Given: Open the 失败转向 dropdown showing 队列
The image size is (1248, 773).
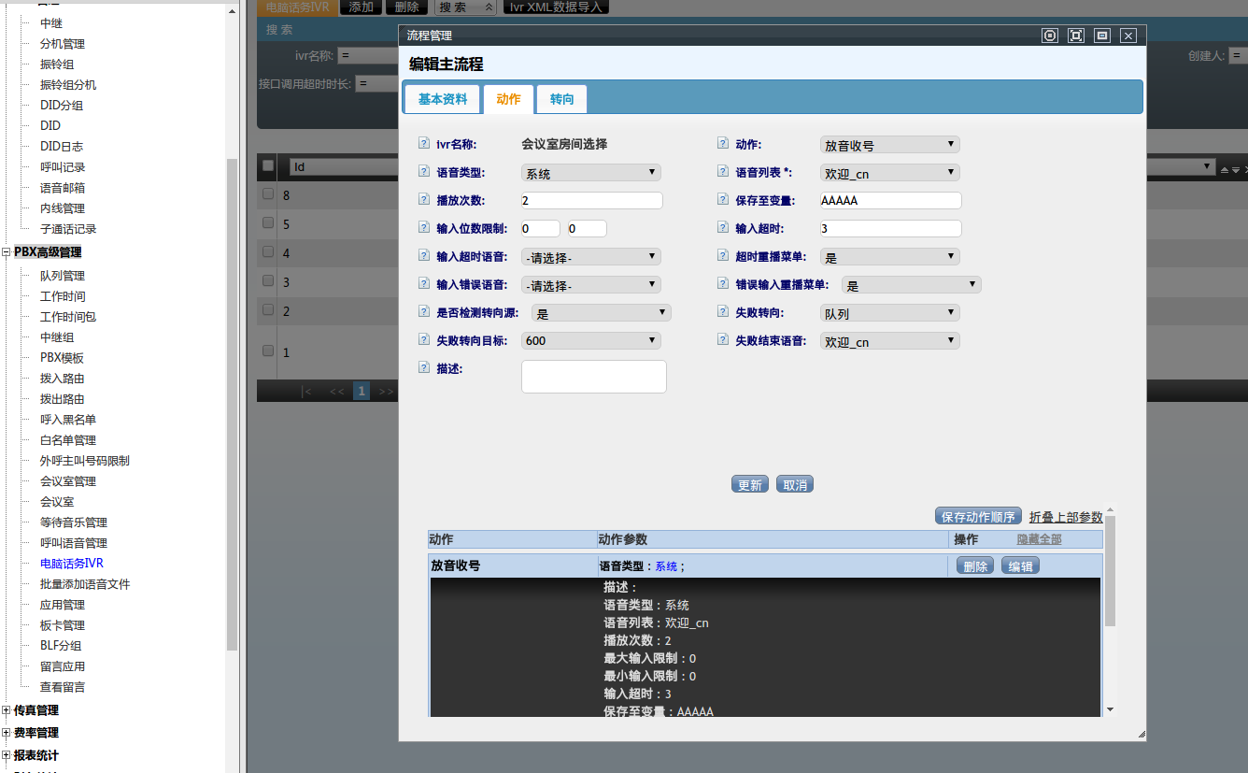Looking at the screenshot, I should pyautogui.click(x=889, y=313).
